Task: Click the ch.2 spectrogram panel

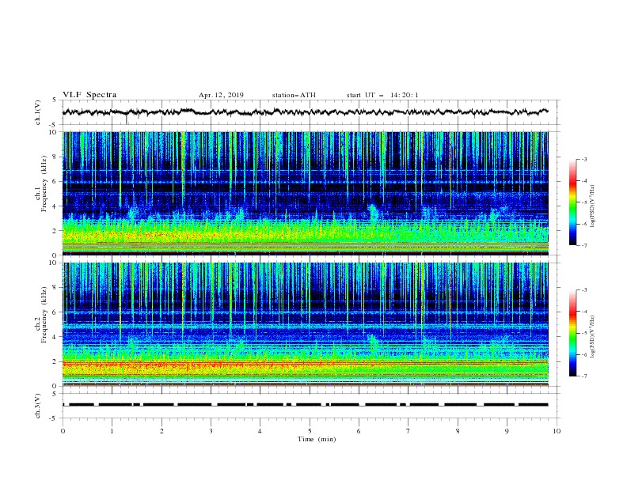Action: 306,324
